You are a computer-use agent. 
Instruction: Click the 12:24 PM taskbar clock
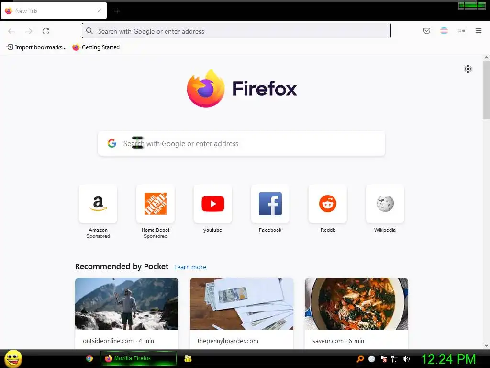[x=449, y=359]
